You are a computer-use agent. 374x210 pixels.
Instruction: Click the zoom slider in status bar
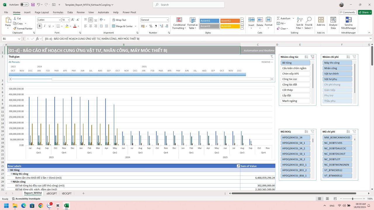pyautogui.click(x=352, y=199)
